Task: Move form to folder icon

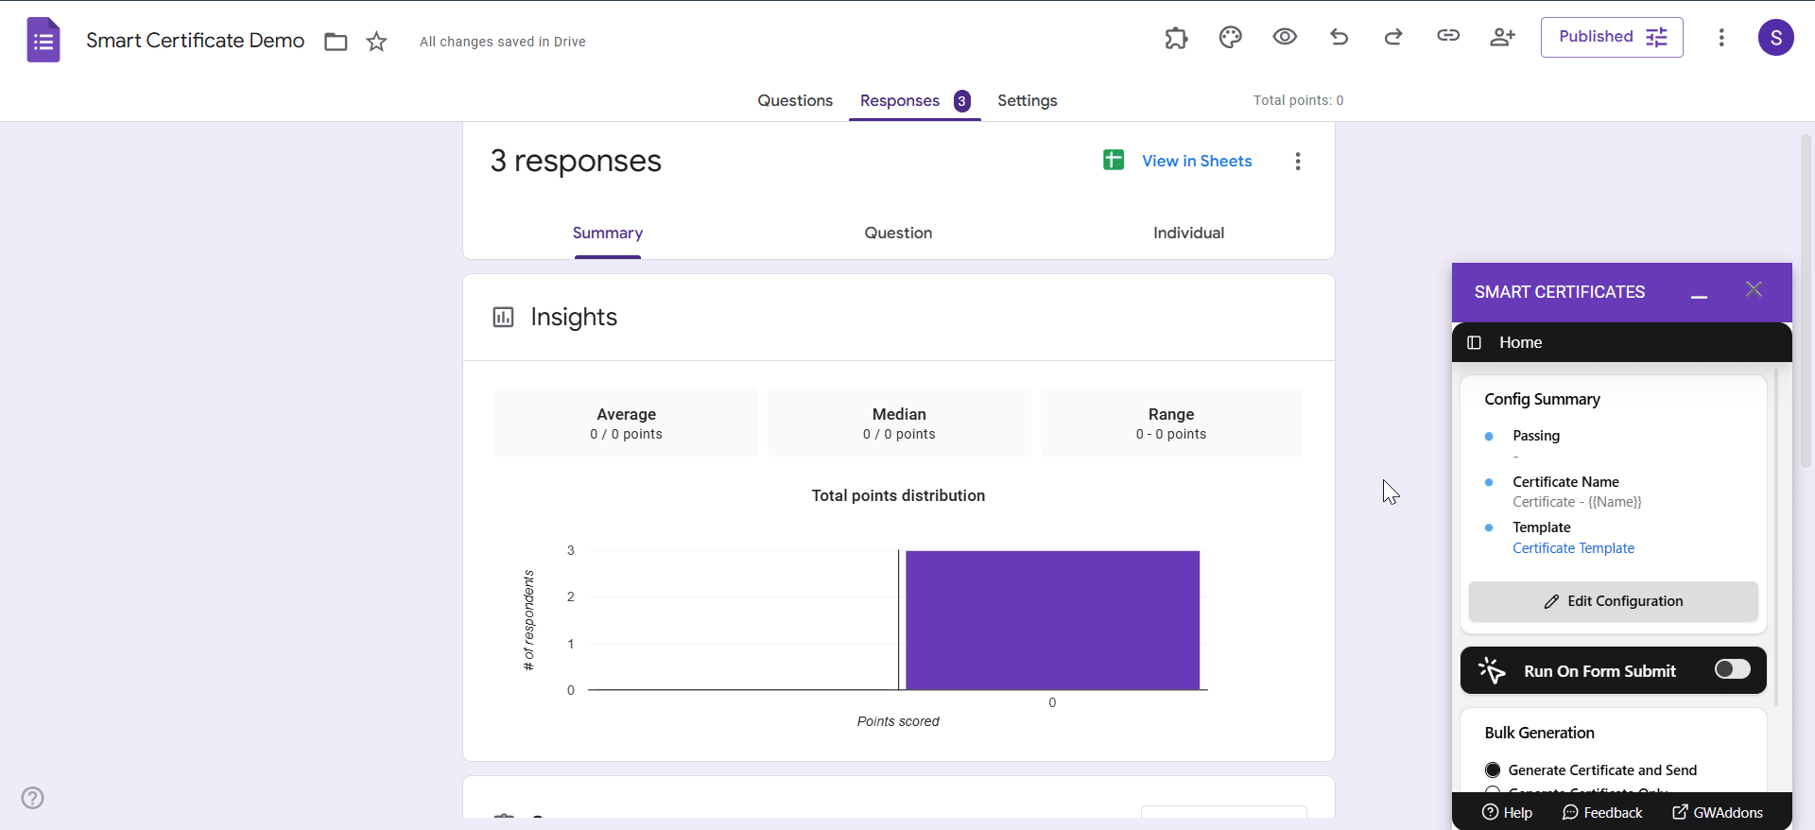Action: coord(336,42)
